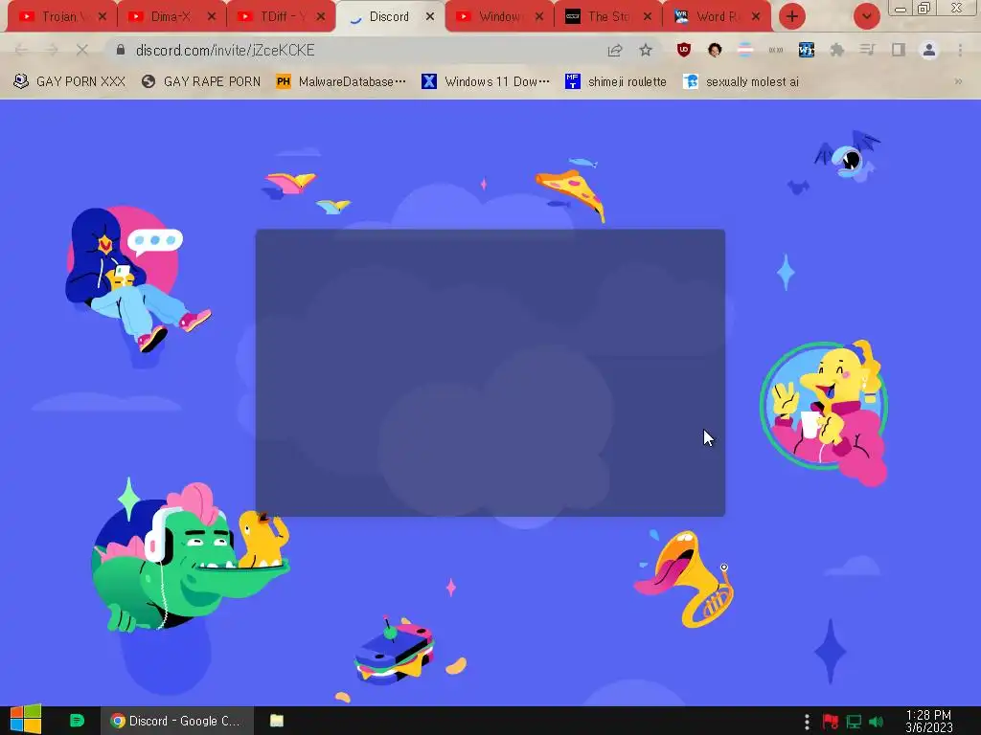The image size is (981, 735).
Task: Restore down the Chrome window
Action: (x=924, y=8)
